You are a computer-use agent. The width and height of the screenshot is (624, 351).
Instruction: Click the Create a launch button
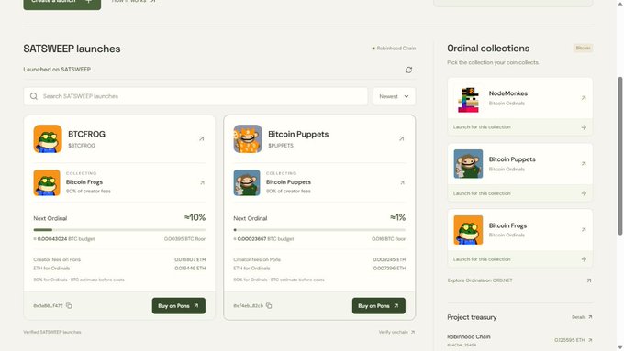[62, 3]
